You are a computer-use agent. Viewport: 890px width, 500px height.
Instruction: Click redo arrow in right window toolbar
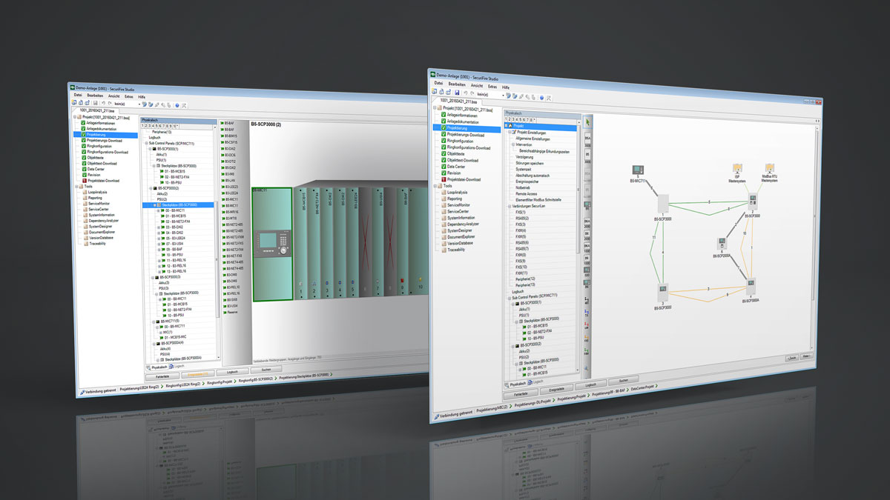pyautogui.click(x=472, y=93)
